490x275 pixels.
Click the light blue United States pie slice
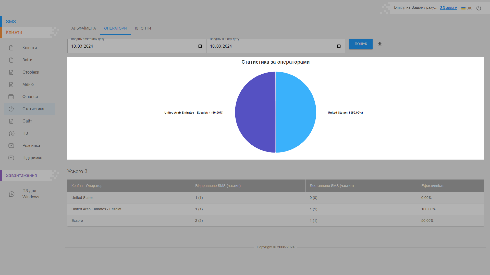296,112
